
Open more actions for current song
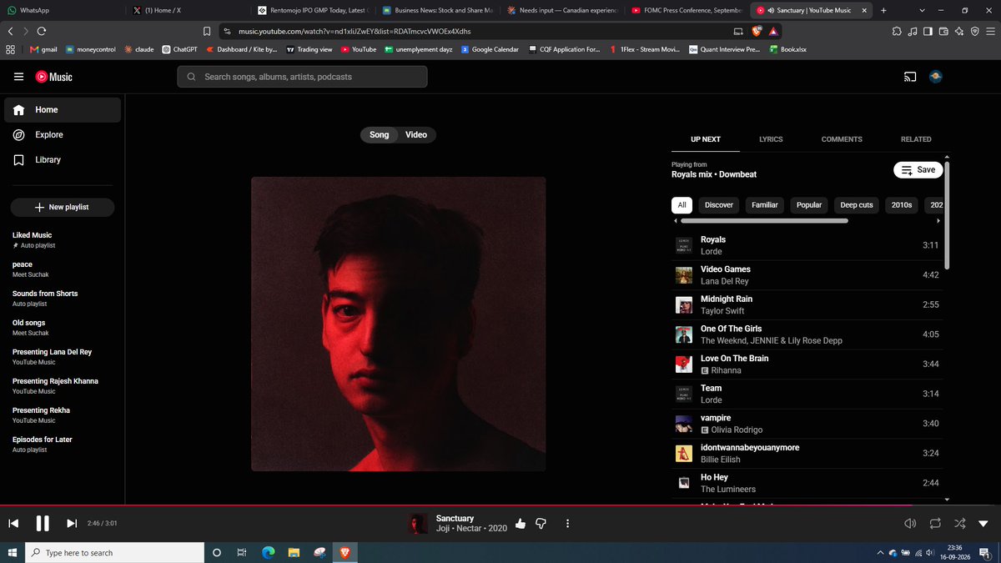(567, 524)
